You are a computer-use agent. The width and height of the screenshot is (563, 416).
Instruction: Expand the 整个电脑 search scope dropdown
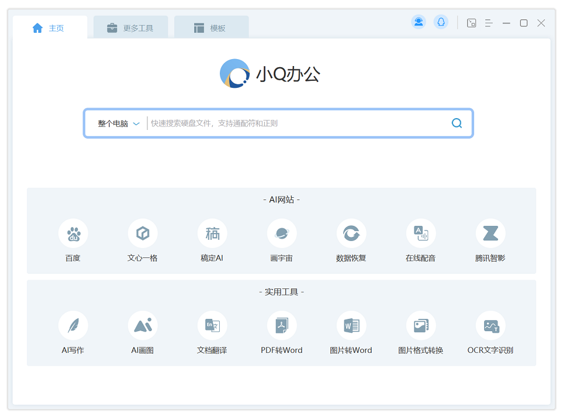(119, 123)
